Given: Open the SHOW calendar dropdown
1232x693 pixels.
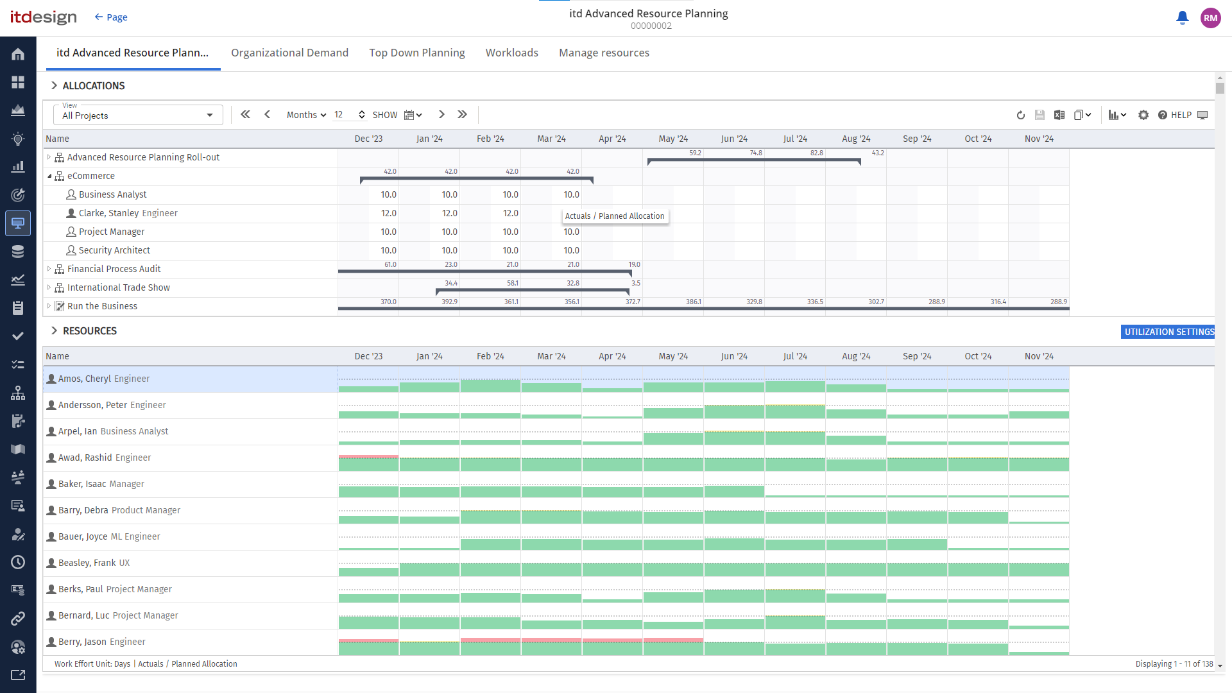Looking at the screenshot, I should (413, 115).
